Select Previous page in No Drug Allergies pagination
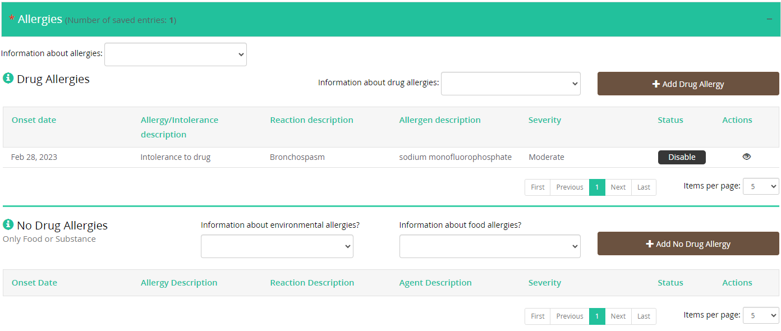The image size is (781, 331). 569,316
